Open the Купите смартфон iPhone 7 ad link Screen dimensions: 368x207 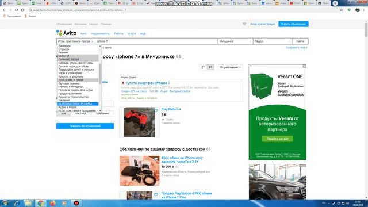(148, 83)
